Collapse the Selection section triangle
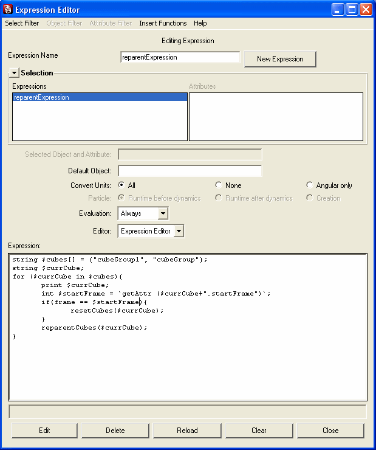376x450 pixels. coord(14,73)
